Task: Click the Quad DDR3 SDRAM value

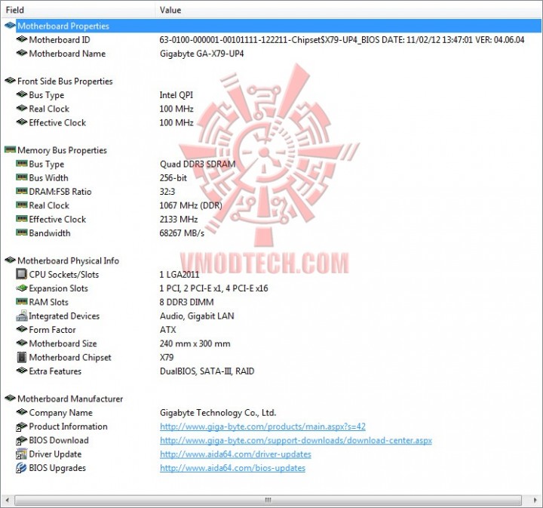Action: click(198, 164)
